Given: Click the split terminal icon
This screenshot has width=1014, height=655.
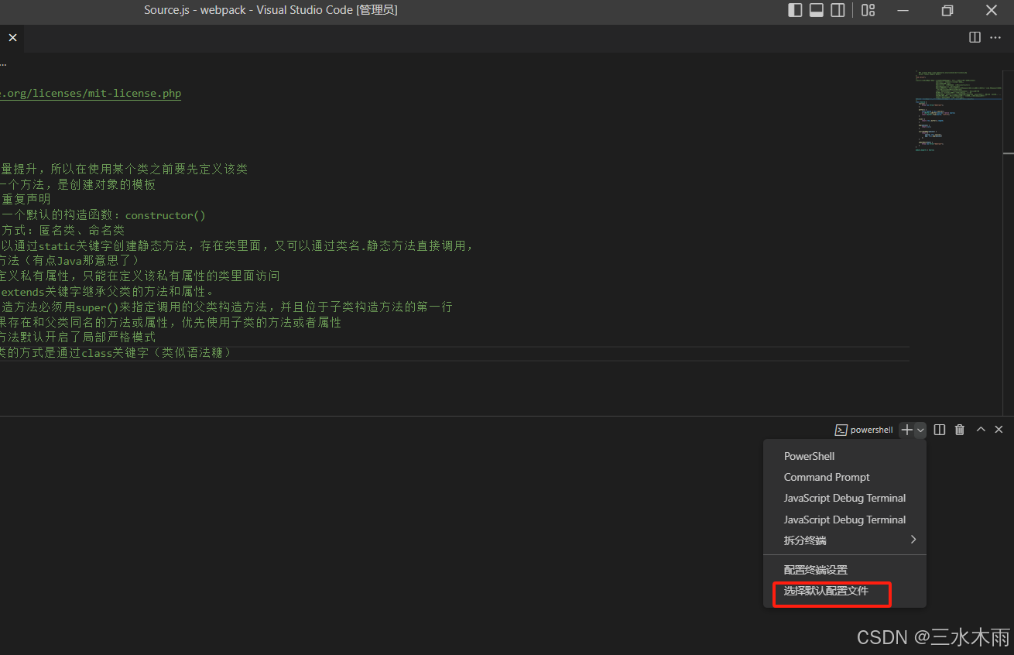Looking at the screenshot, I should 939,429.
